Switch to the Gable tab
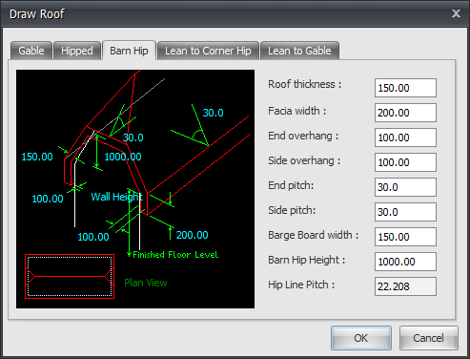470x359 pixels. [x=31, y=51]
